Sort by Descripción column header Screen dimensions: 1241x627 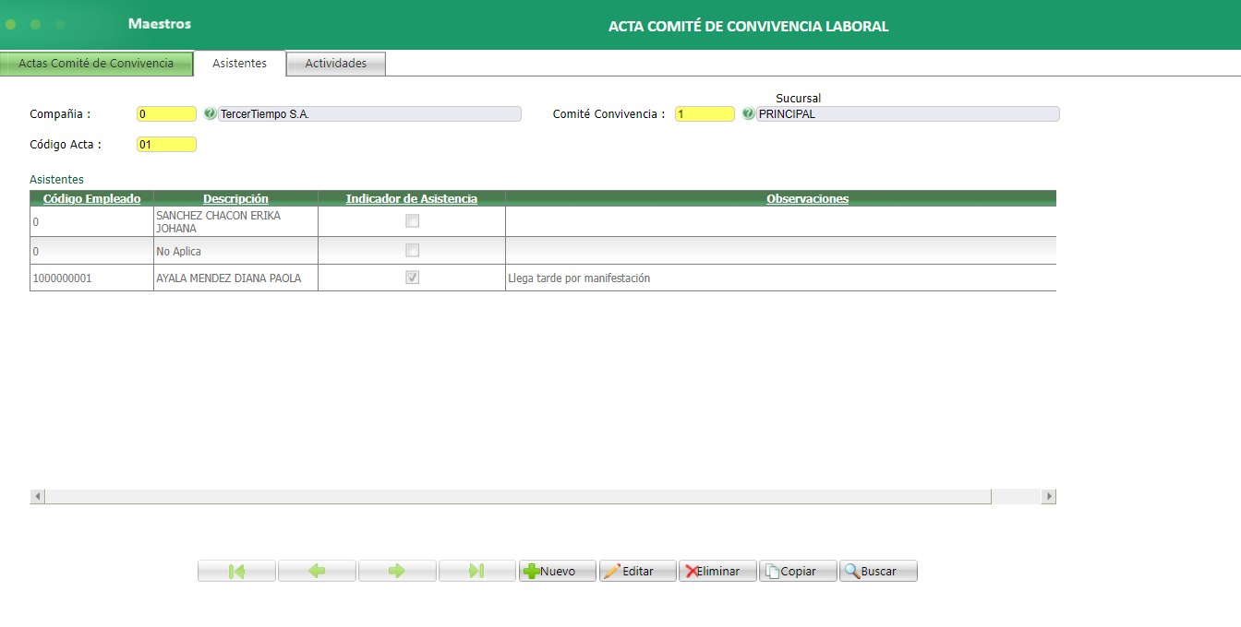235,198
